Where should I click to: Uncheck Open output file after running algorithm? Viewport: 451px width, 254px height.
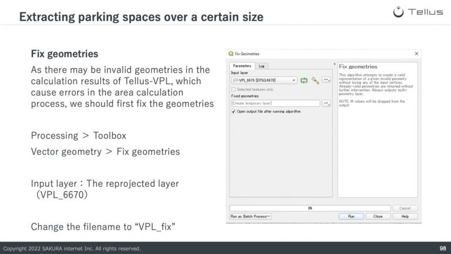234,112
